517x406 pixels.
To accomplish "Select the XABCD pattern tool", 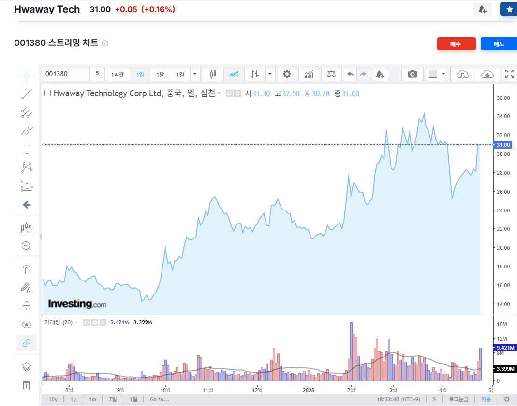I will 27,168.
